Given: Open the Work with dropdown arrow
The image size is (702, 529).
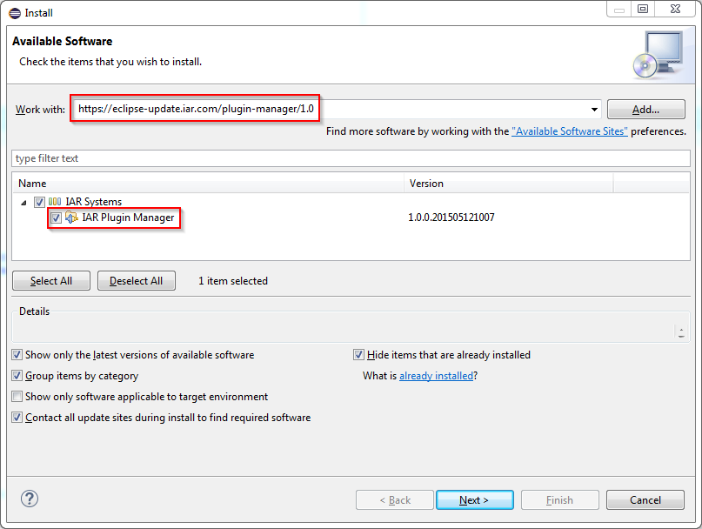Looking at the screenshot, I should pyautogui.click(x=594, y=110).
